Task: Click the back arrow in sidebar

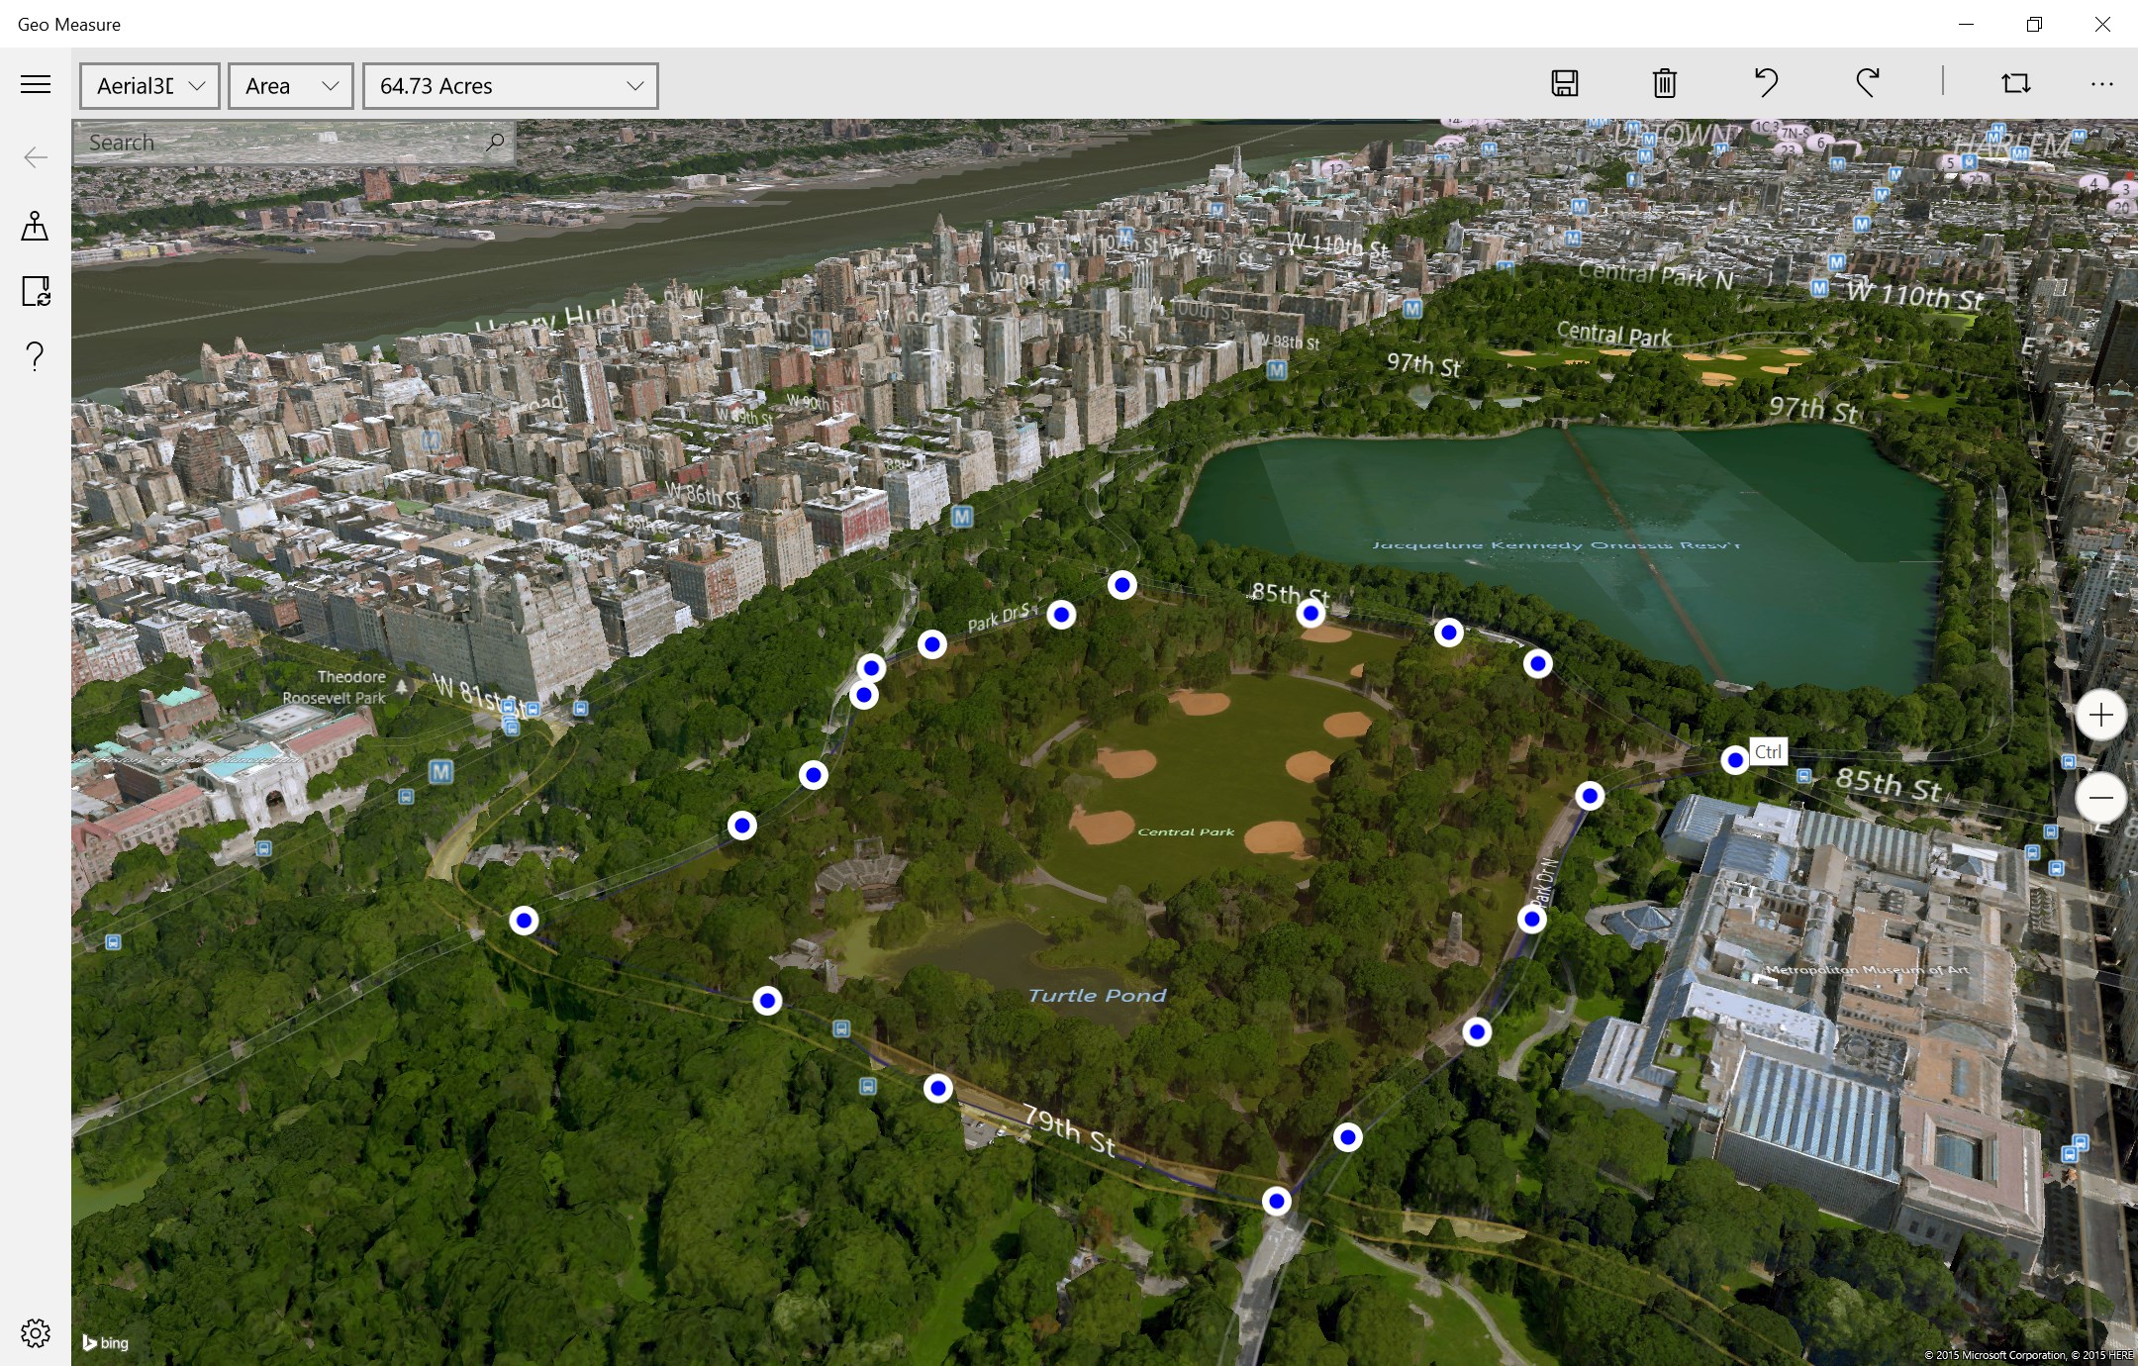Action: click(36, 157)
